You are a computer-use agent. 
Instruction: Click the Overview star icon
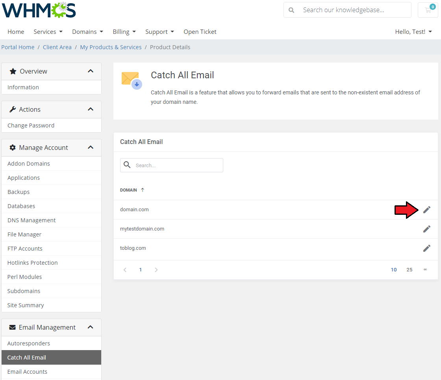(13, 71)
